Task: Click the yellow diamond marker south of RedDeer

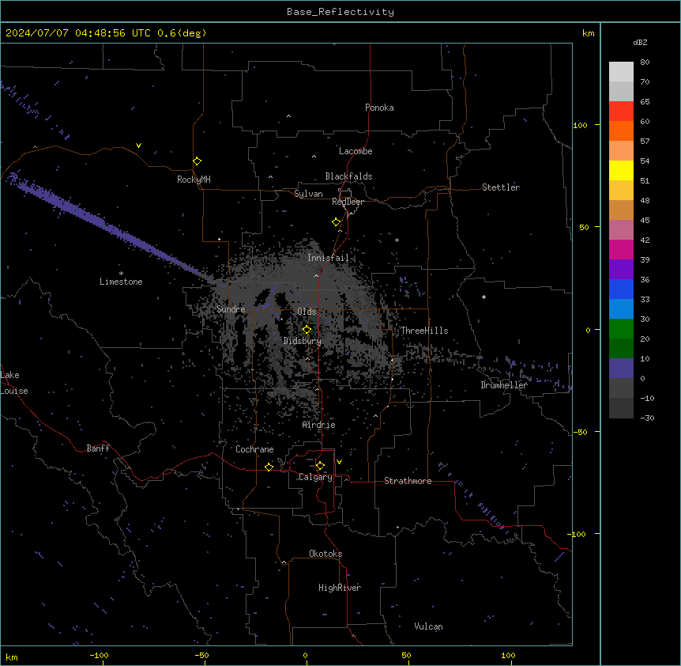Action: click(337, 222)
